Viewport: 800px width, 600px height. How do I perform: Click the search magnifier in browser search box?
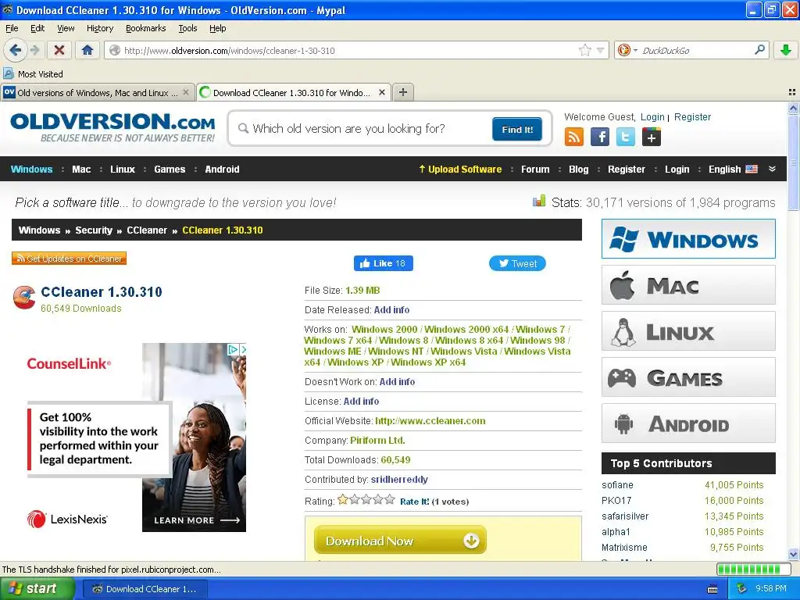click(759, 49)
